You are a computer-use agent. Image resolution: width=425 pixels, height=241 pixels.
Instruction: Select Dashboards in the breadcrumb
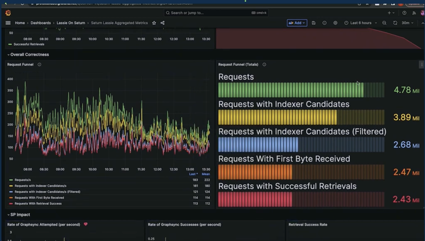pos(40,23)
